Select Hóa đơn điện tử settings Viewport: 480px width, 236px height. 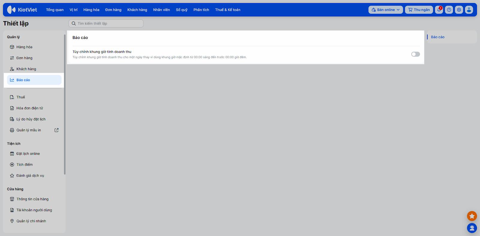[34, 108]
